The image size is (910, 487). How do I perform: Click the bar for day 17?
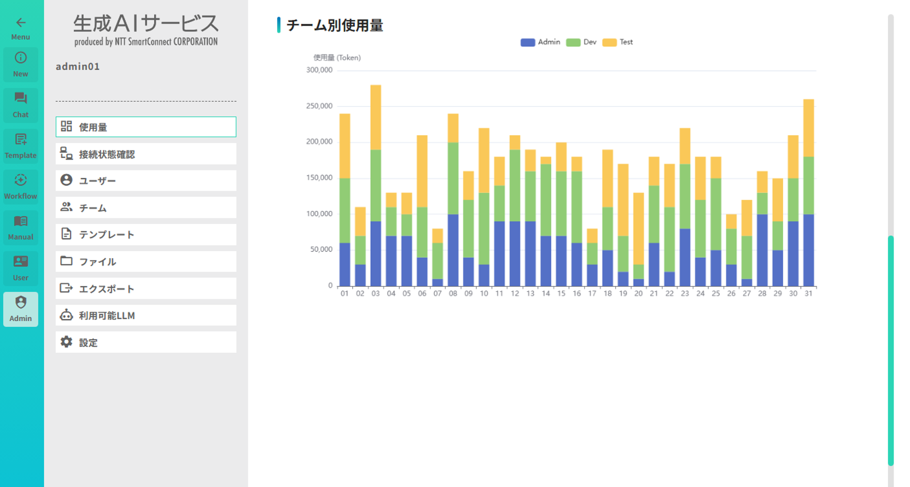592,258
